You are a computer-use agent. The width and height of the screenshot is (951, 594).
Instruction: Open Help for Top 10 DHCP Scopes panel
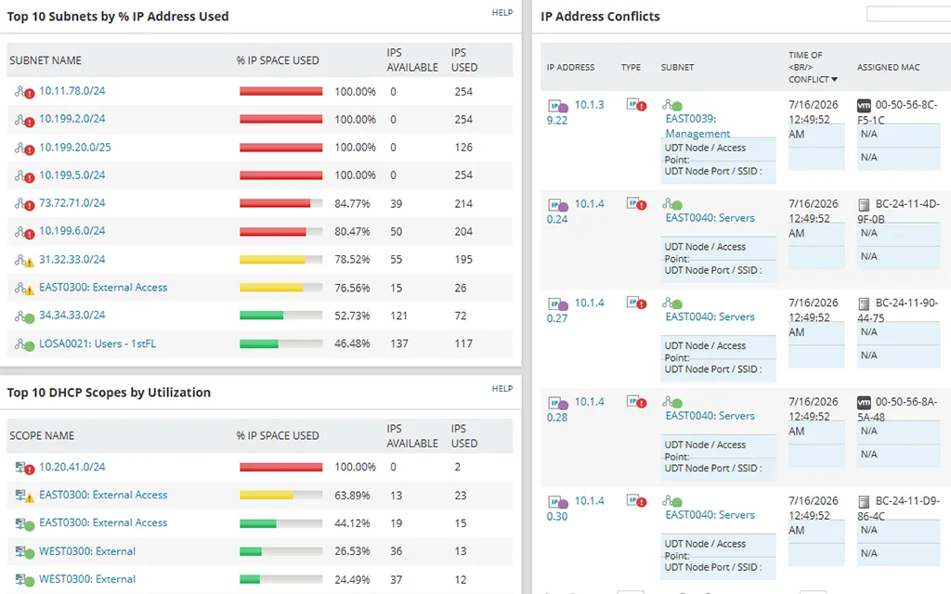click(x=502, y=389)
